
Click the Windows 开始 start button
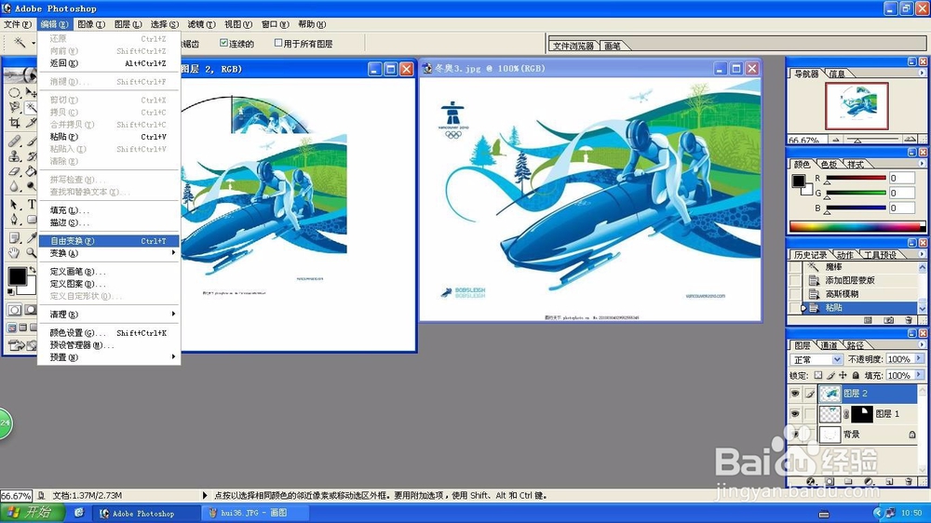click(x=32, y=513)
